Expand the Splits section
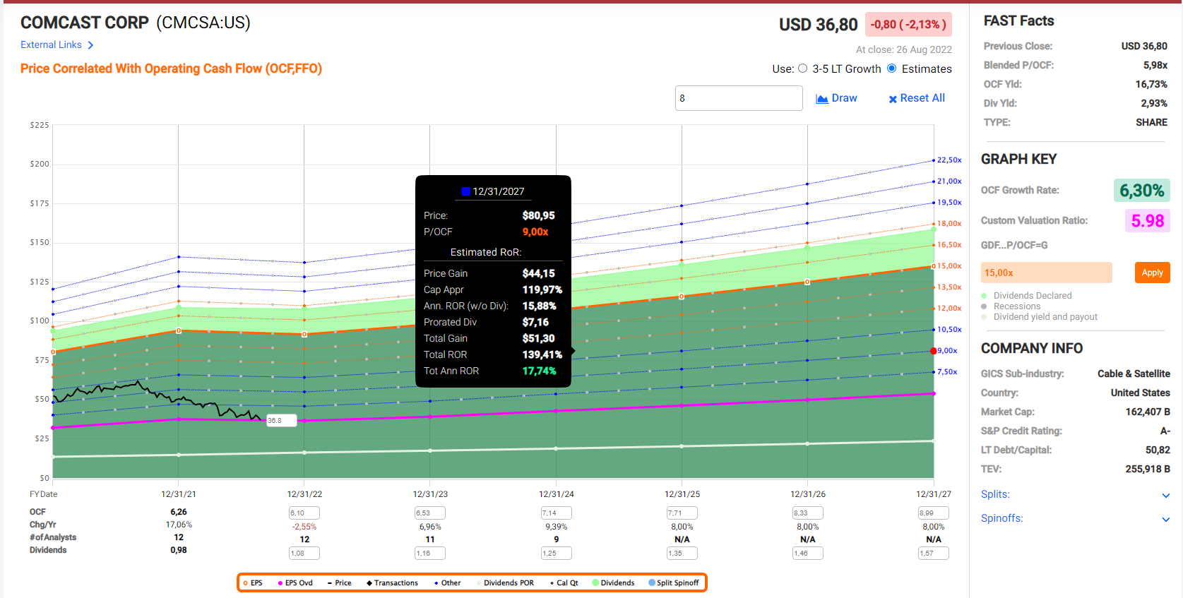This screenshot has height=598, width=1183. [1165, 496]
